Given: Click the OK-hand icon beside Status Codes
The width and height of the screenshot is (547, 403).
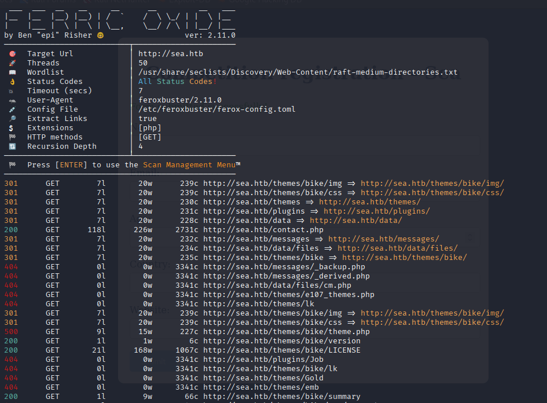Looking at the screenshot, I should point(13,82).
